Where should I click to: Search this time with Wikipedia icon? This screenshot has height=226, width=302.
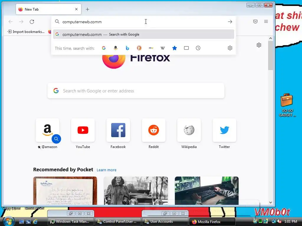point(163,48)
